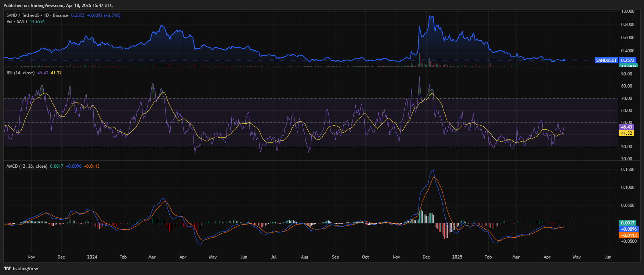Viewport: 644px width, 275px height.
Task: Click the +0.0092 (+3.71%) price change text
Action: tap(104, 15)
